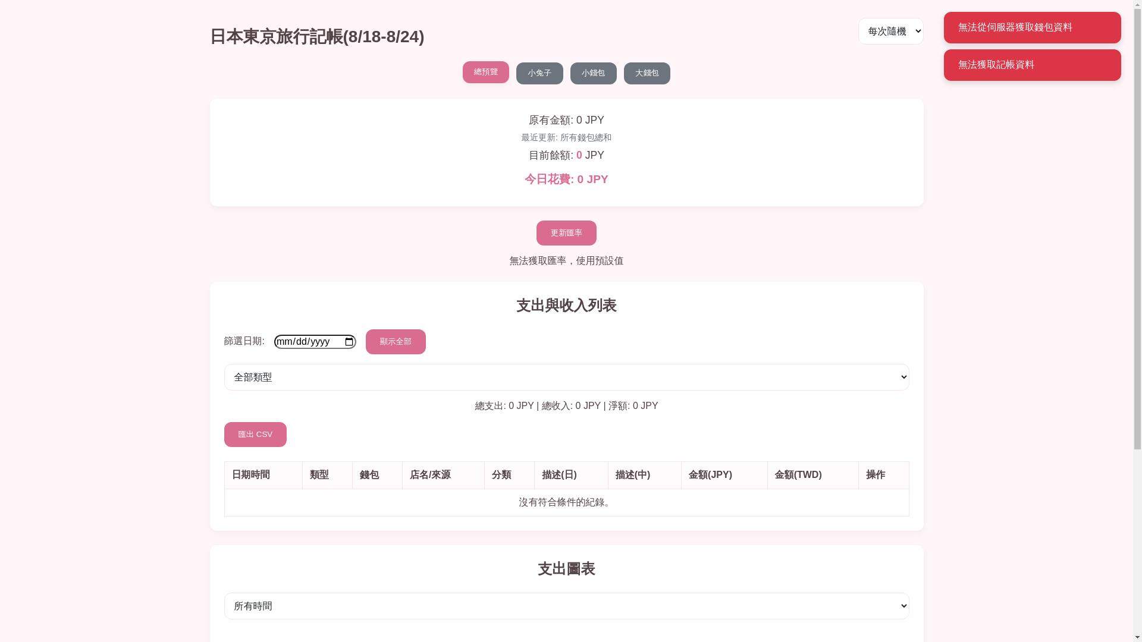Click the 總支出 summary line
The image size is (1142, 642).
566,406
